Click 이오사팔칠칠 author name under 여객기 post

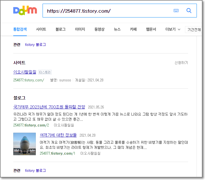pyautogui.click(x=90, y=153)
